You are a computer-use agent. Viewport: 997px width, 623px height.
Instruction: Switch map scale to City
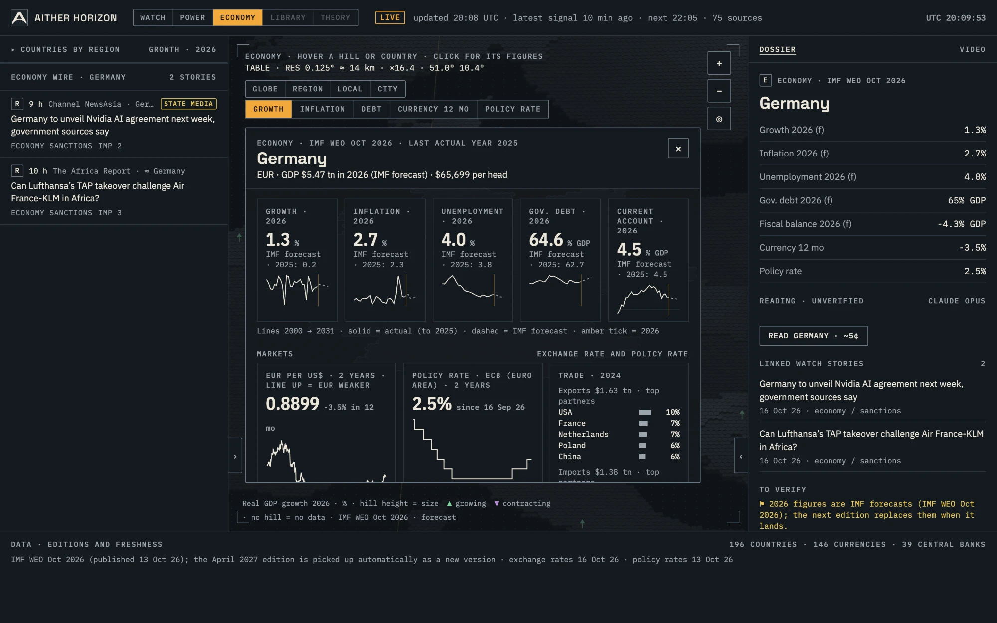(x=388, y=89)
